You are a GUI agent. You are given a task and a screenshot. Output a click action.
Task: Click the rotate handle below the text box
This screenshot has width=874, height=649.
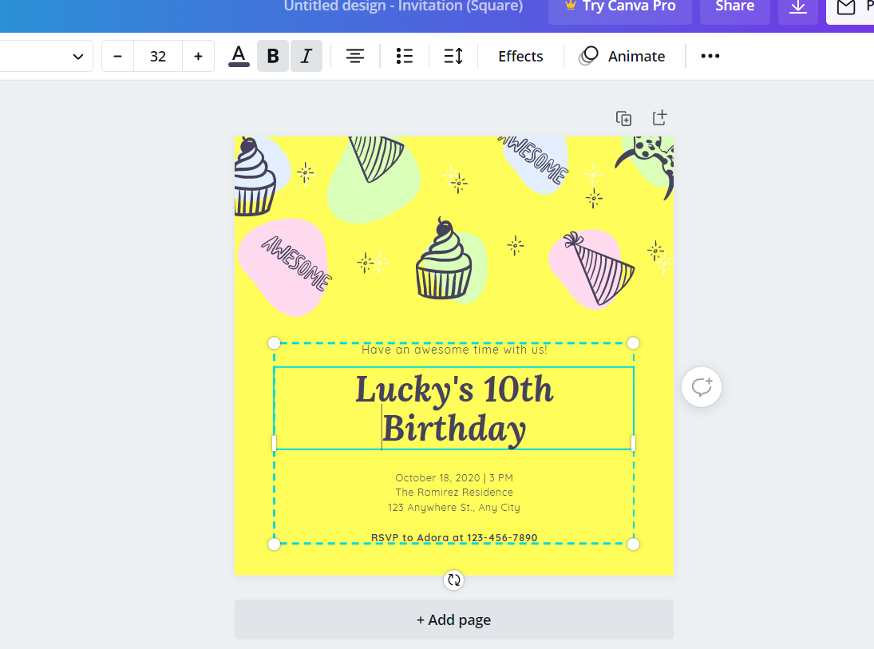[x=453, y=580]
